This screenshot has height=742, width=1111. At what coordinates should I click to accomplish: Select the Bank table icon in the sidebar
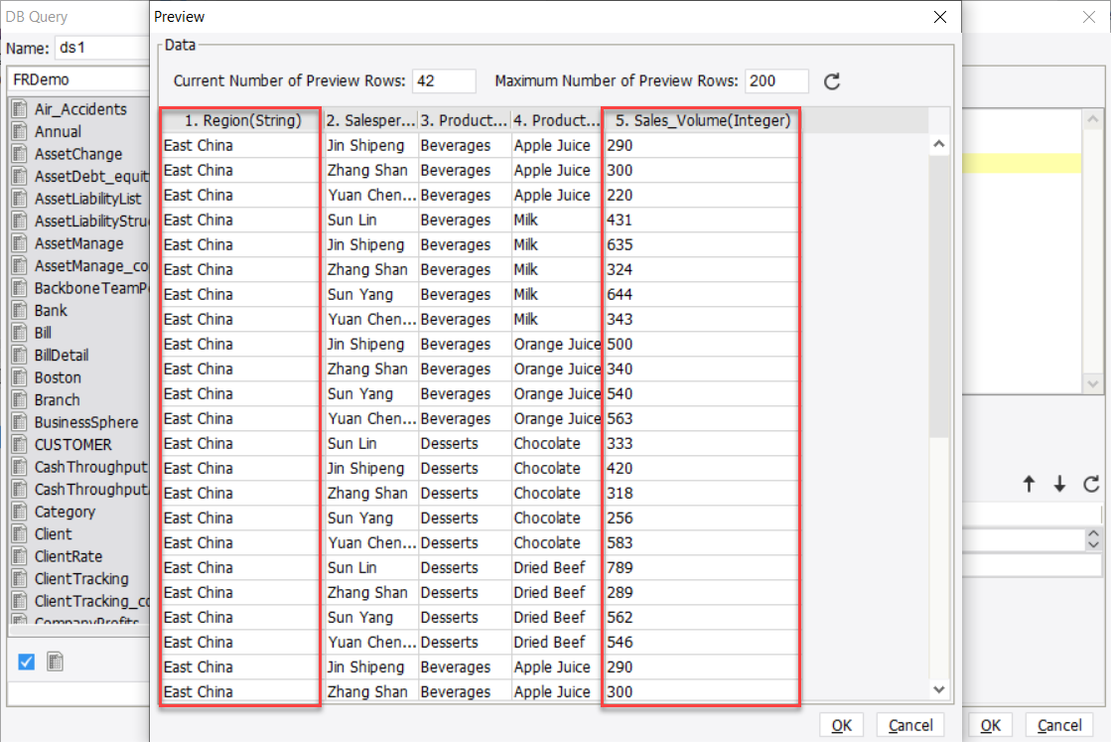coord(18,310)
